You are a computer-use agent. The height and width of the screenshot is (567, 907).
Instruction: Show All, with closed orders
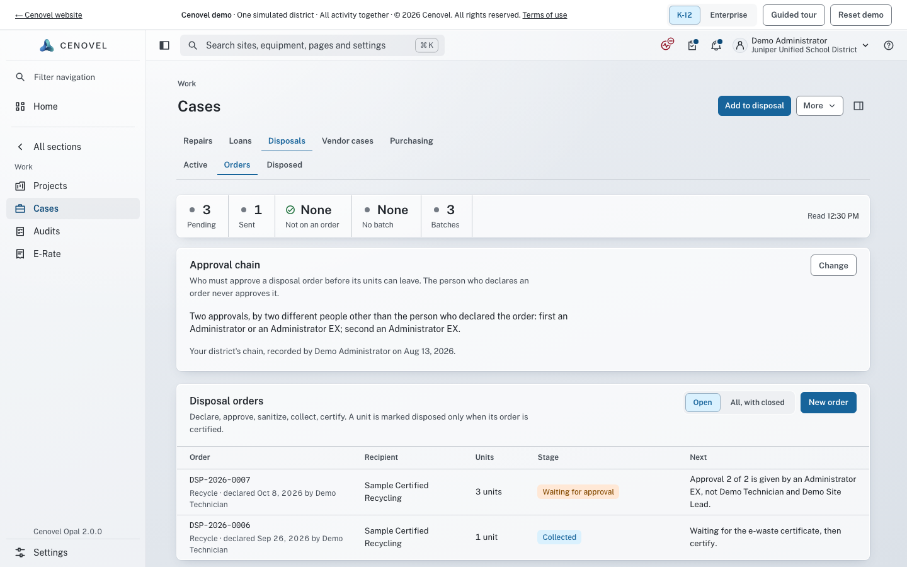[758, 403]
